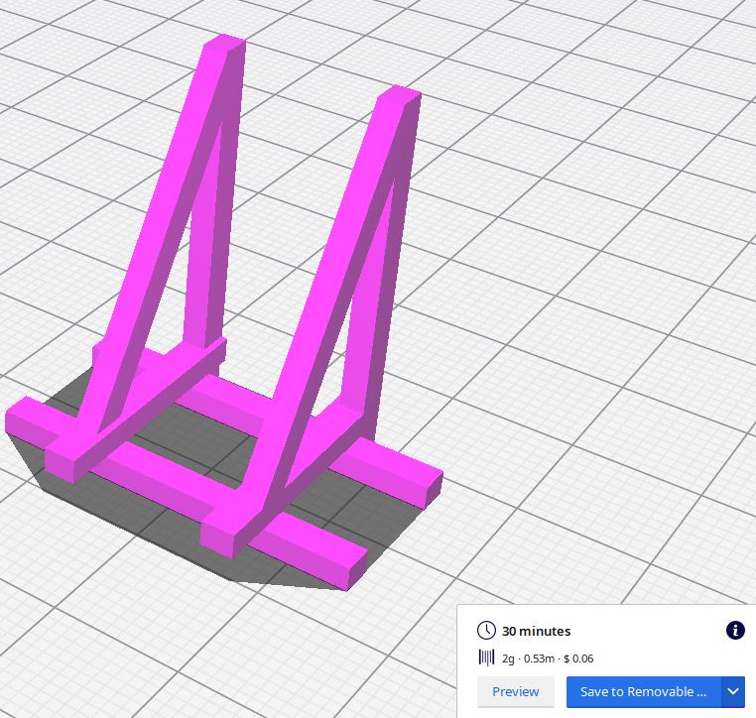Click the 30 minutes time estimate

536,631
